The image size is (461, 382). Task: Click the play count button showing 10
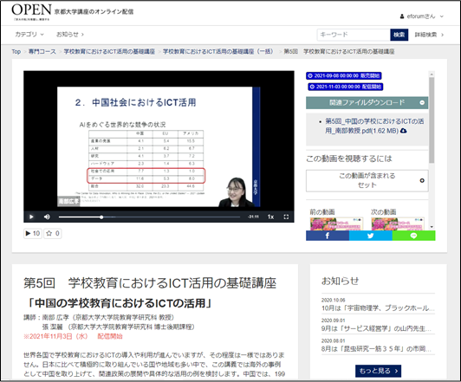pyautogui.click(x=33, y=233)
